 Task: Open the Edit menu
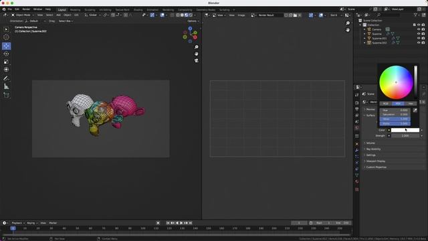17,9
